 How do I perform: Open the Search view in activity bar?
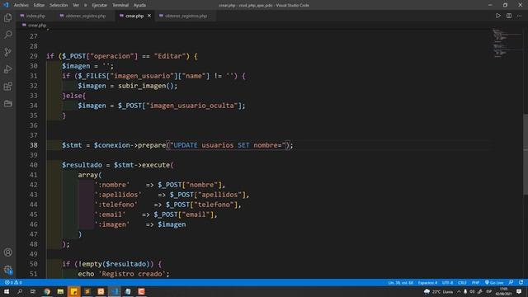click(x=7, y=35)
